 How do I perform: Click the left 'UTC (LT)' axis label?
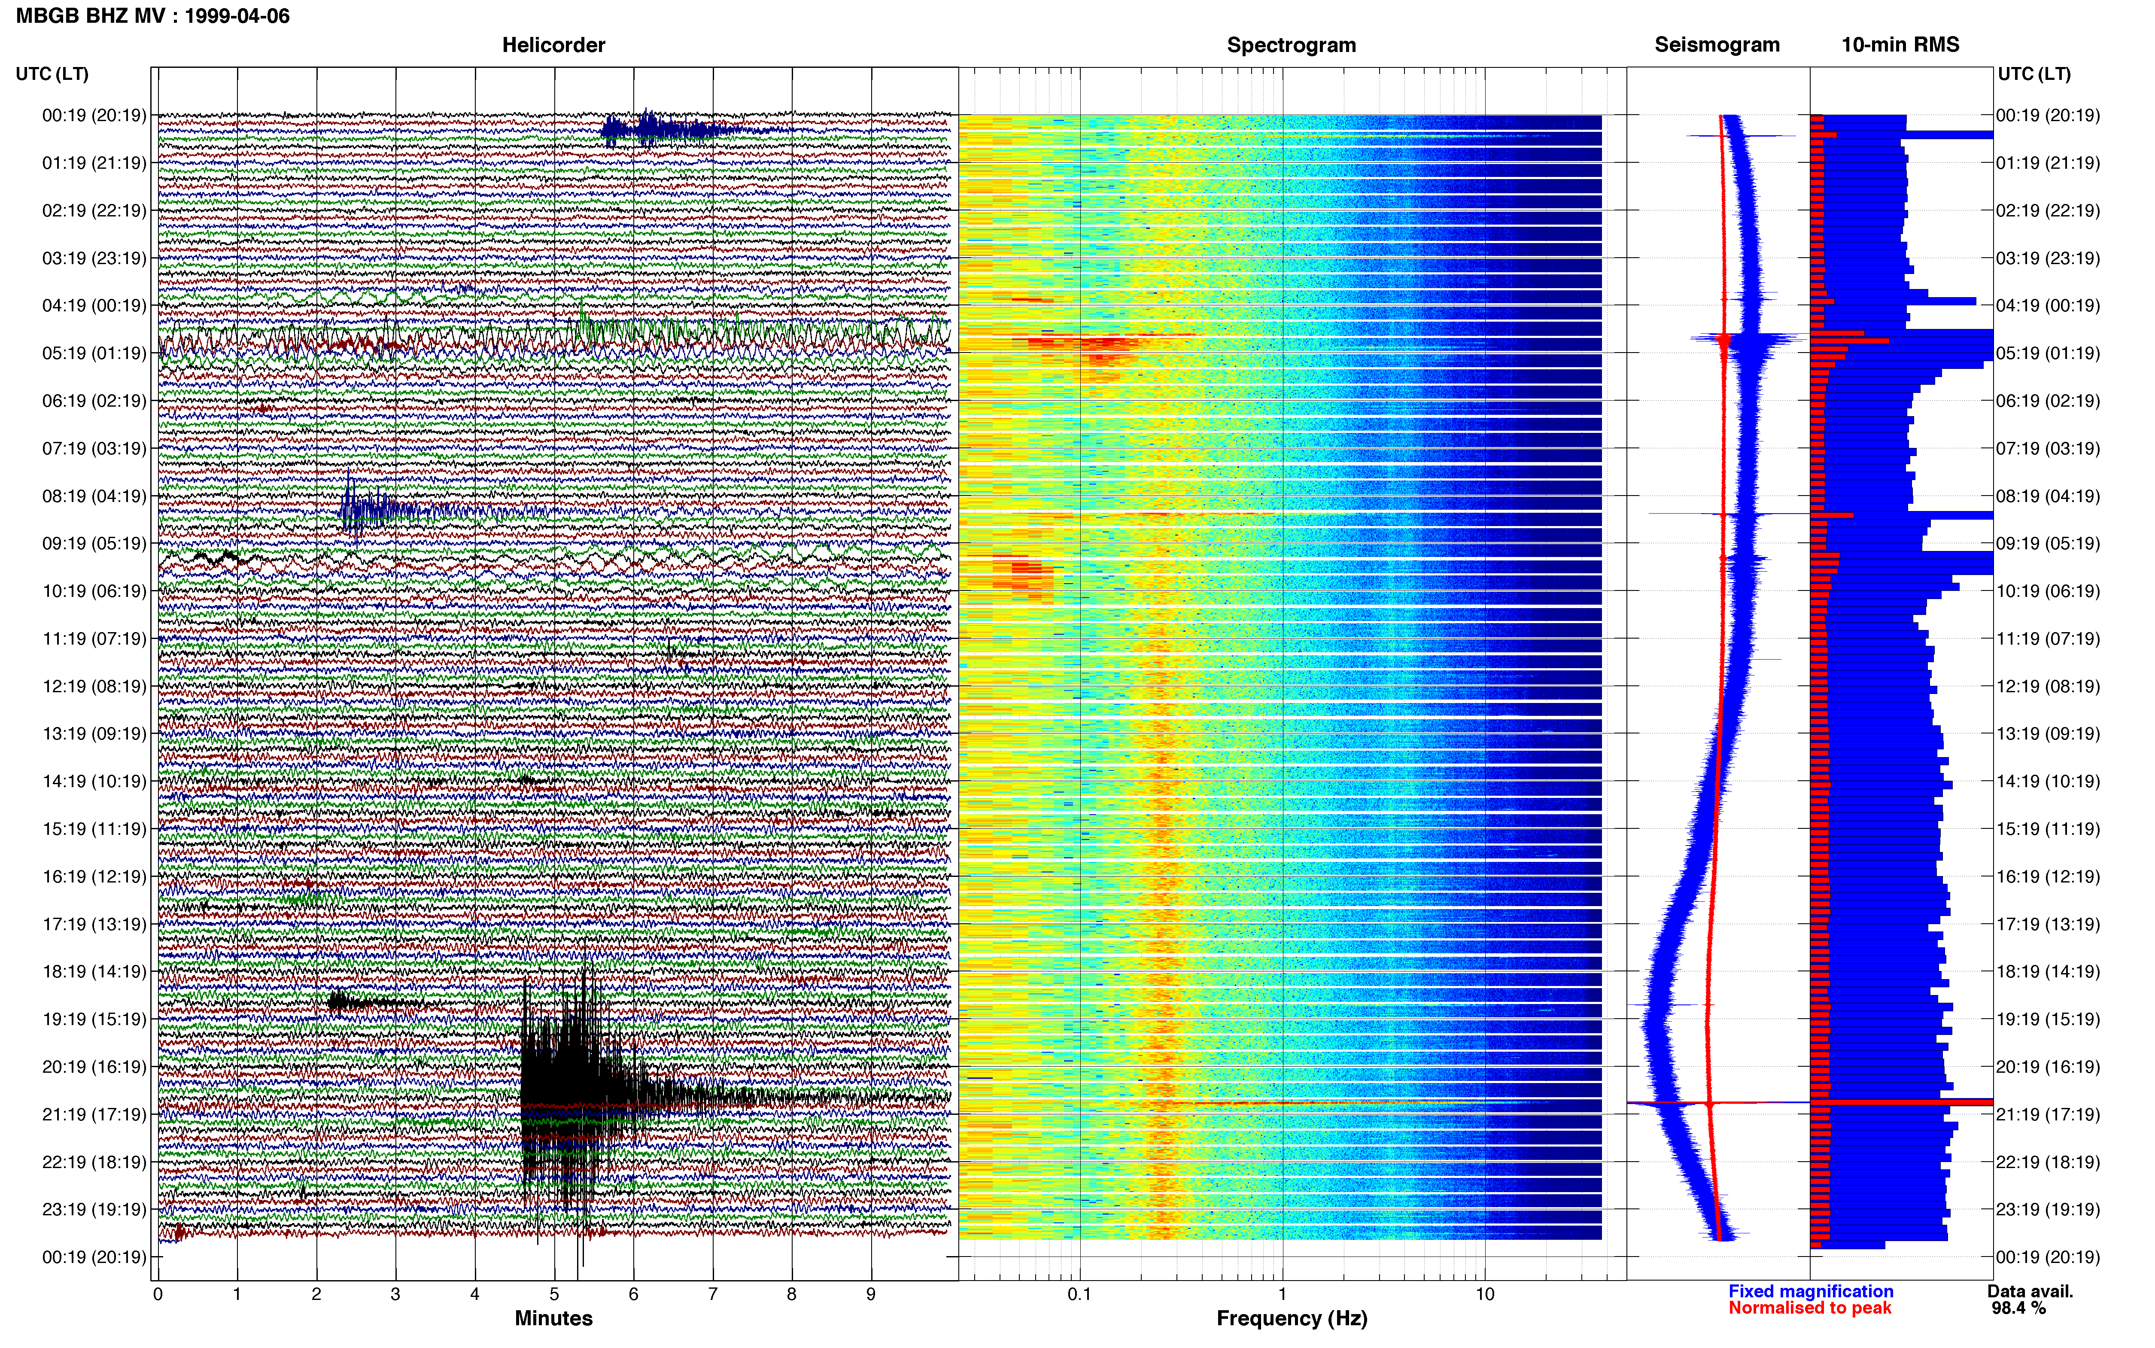[x=52, y=74]
